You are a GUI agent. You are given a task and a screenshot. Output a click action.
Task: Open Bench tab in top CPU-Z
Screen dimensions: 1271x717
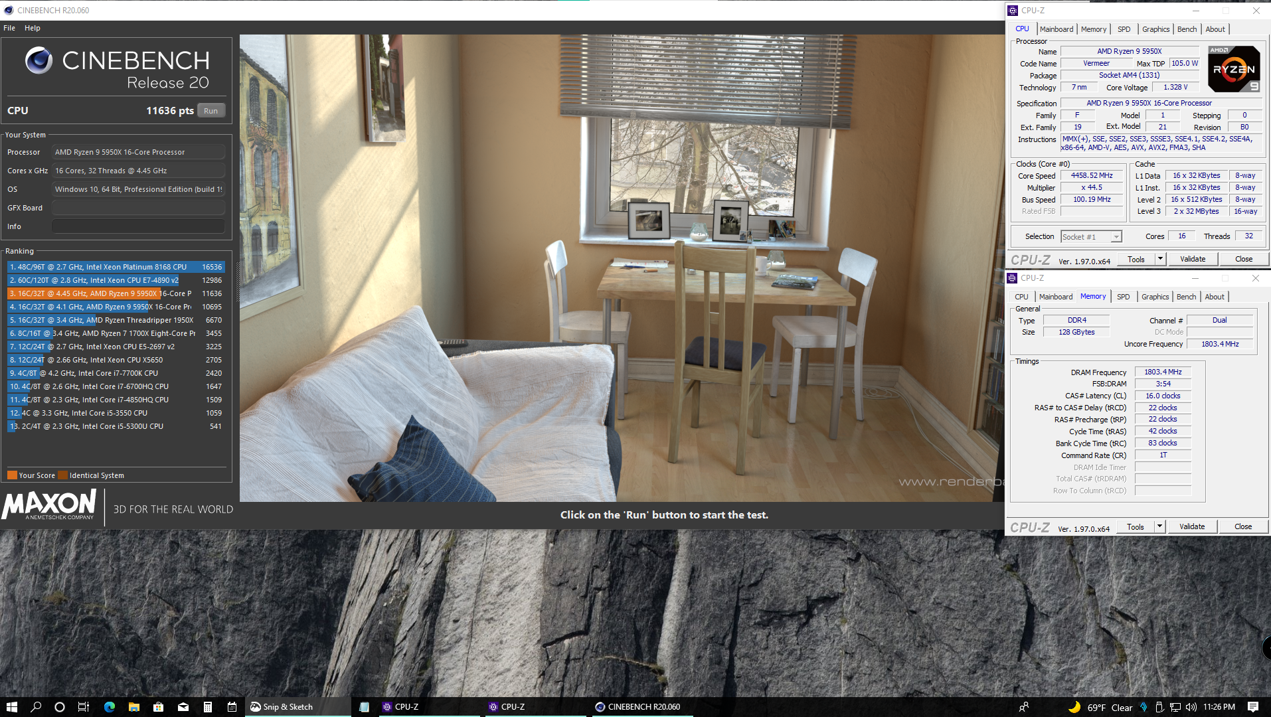pos(1187,29)
